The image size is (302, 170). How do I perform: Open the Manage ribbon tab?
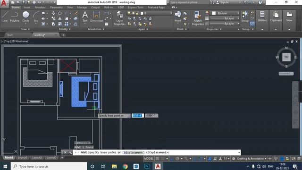[82, 8]
